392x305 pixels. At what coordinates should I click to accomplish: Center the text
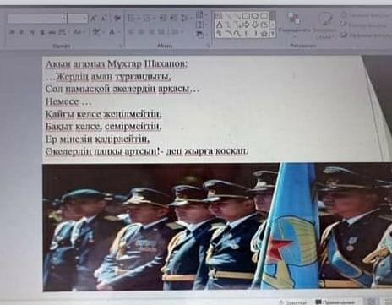pos(142,32)
